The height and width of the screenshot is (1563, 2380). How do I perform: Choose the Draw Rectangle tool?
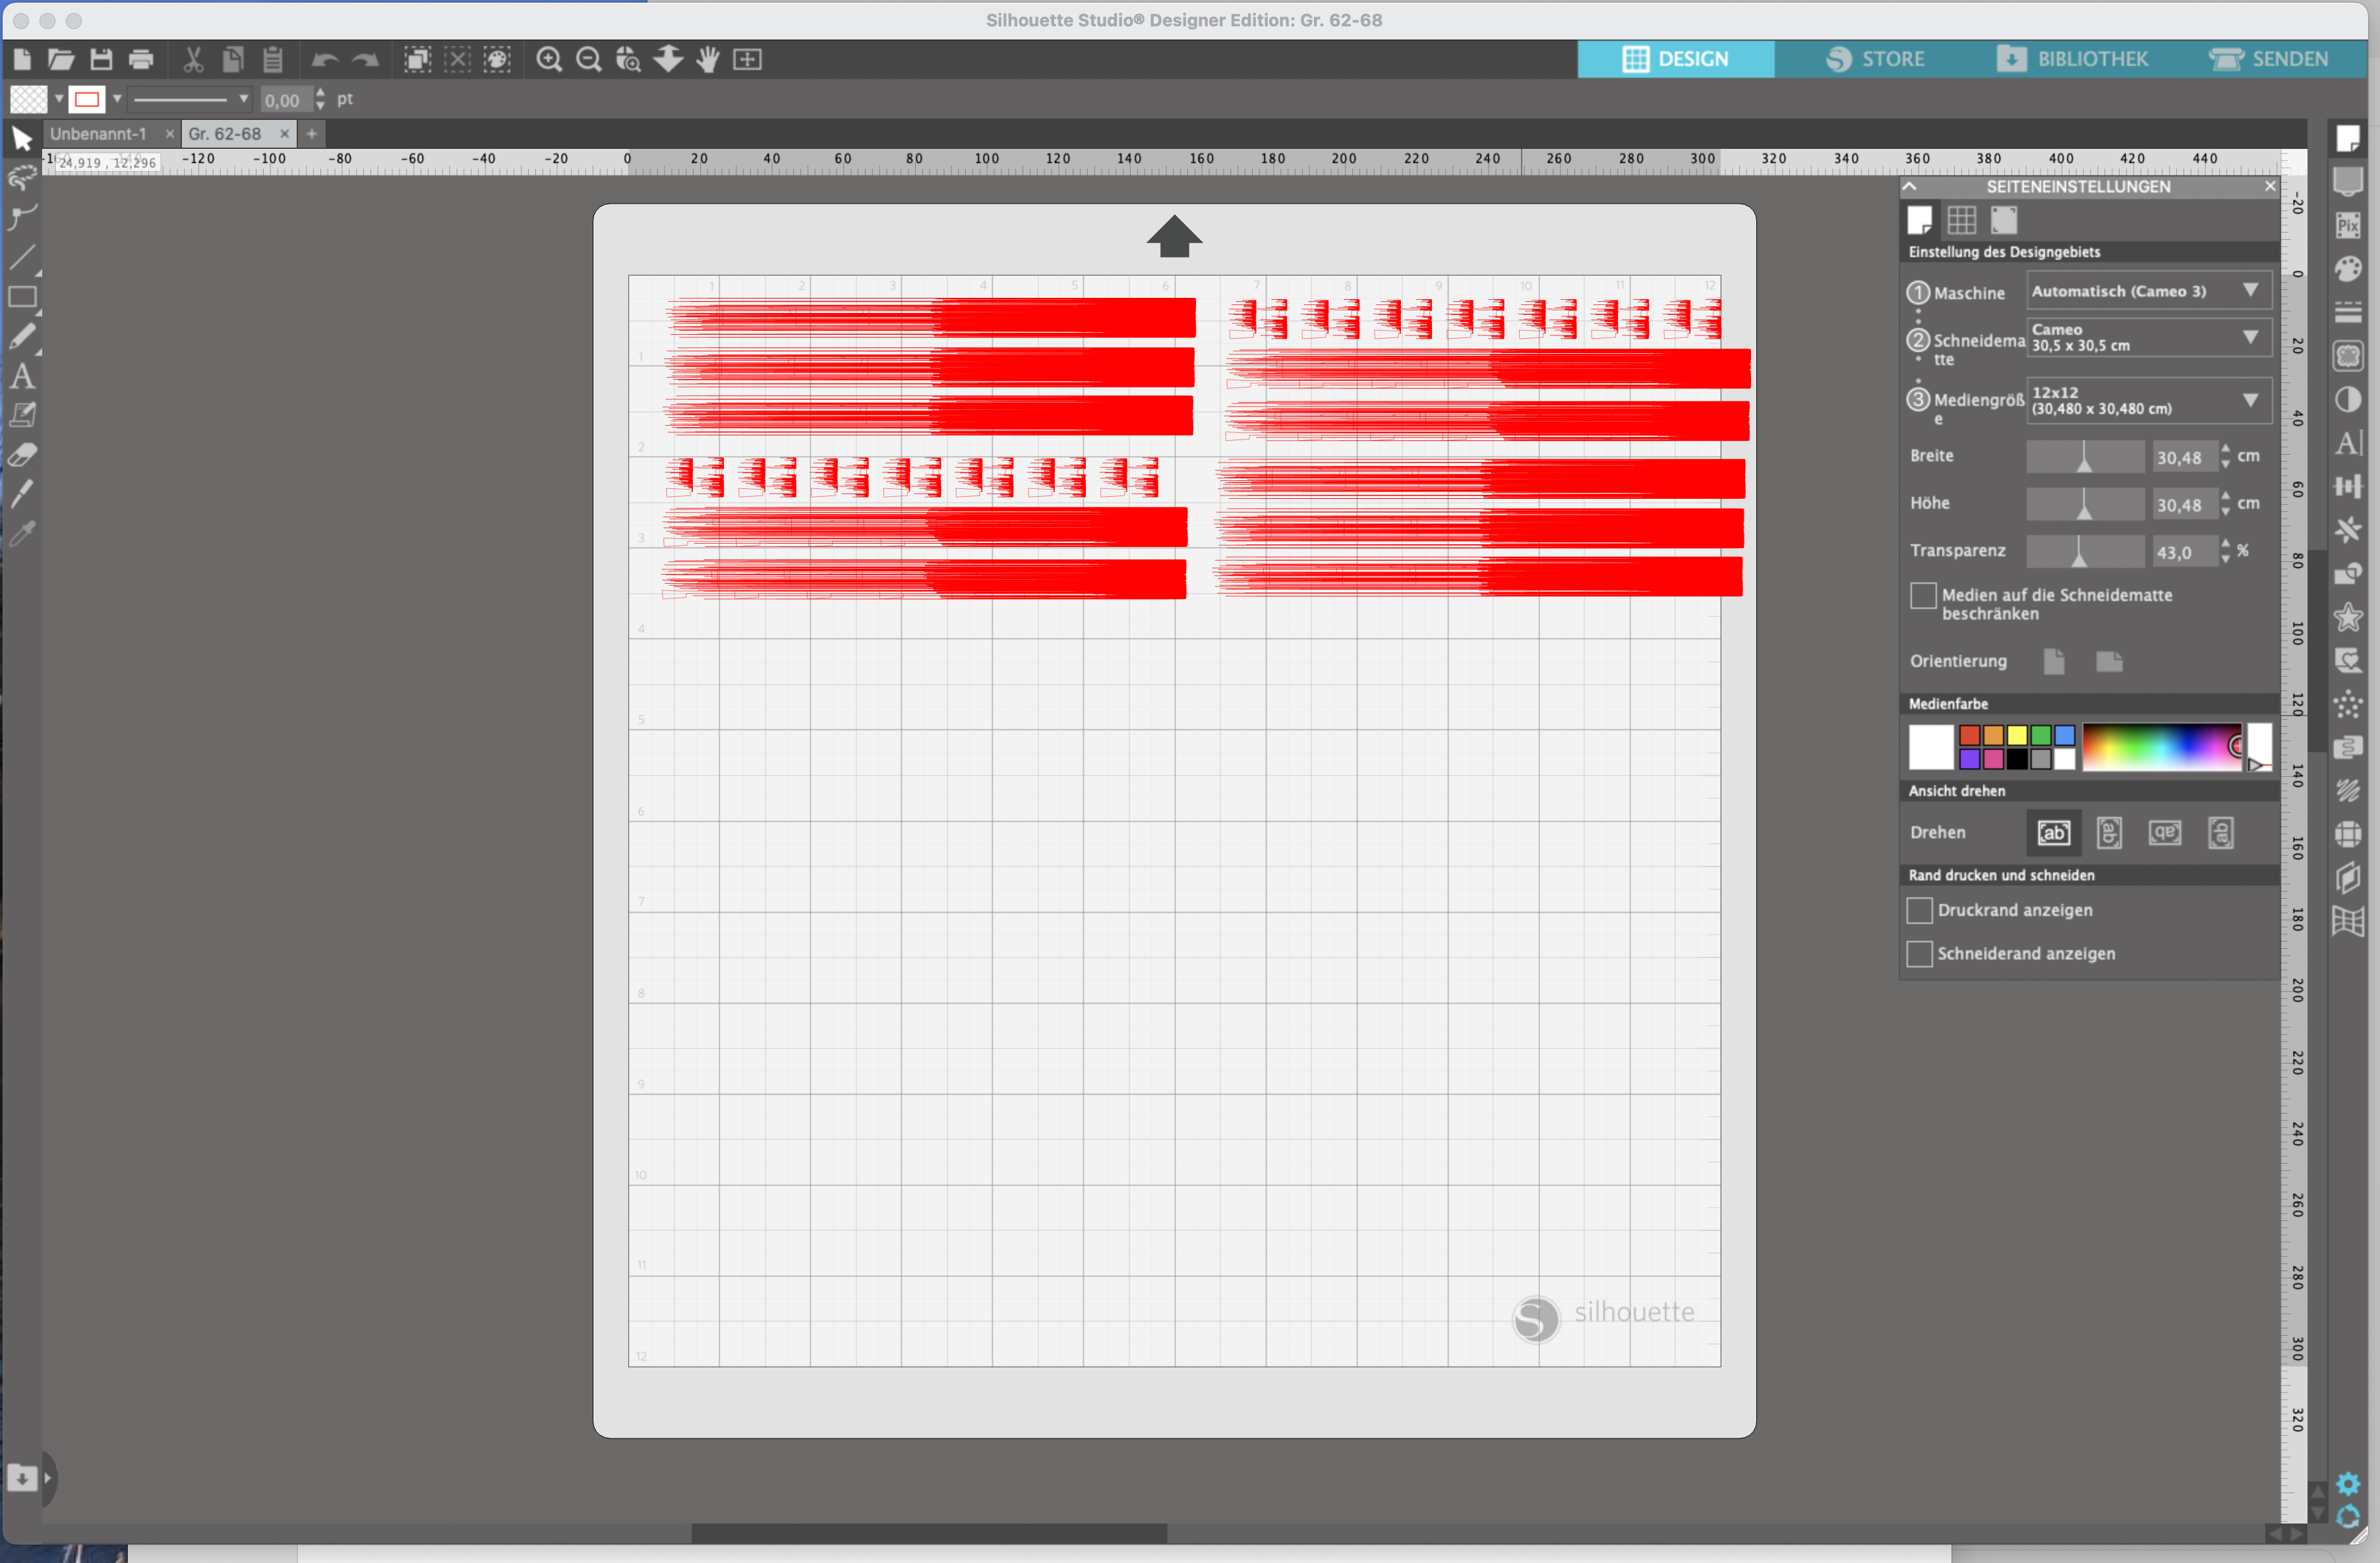click(22, 297)
